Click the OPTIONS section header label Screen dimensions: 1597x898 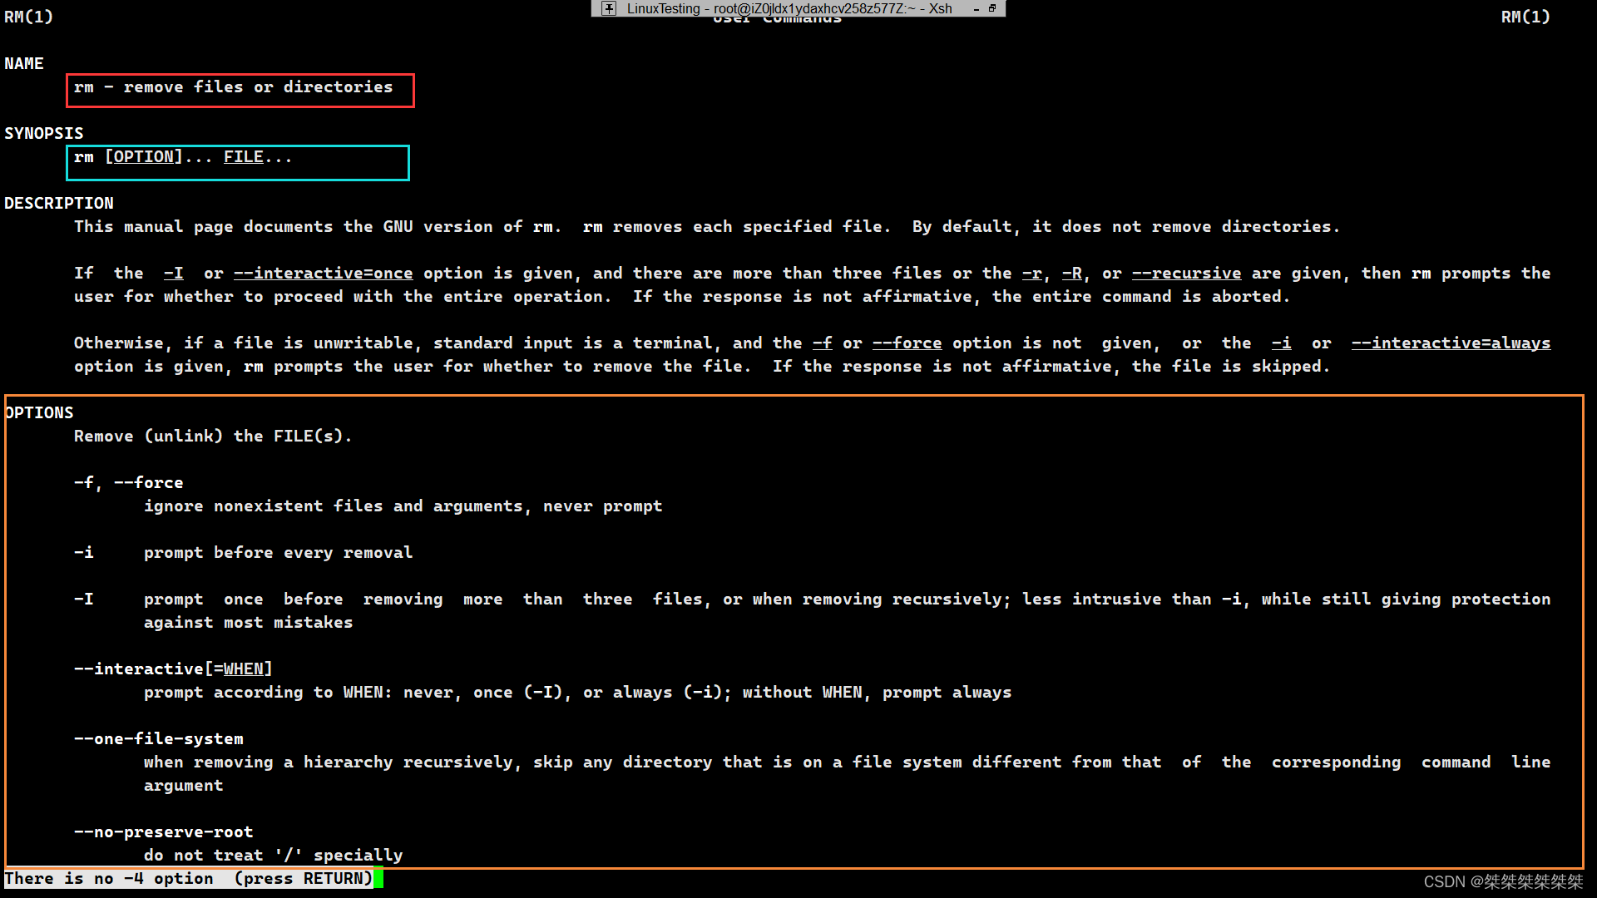pyautogui.click(x=38, y=412)
